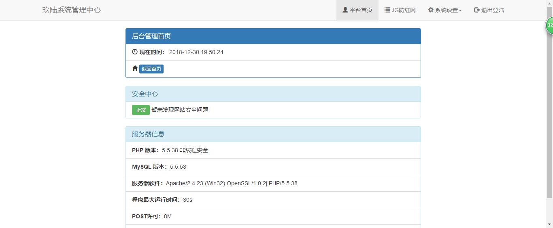
Task: Click the 玖陆系统管理中心 brand title
Action: pos(72,10)
